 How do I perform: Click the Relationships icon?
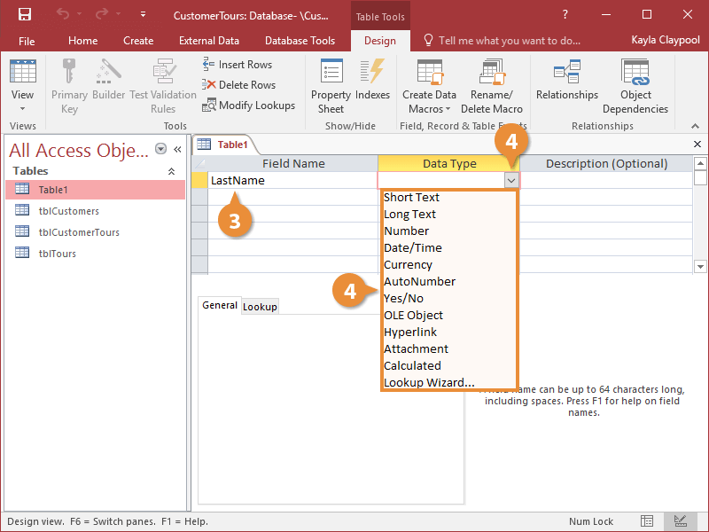click(x=567, y=71)
